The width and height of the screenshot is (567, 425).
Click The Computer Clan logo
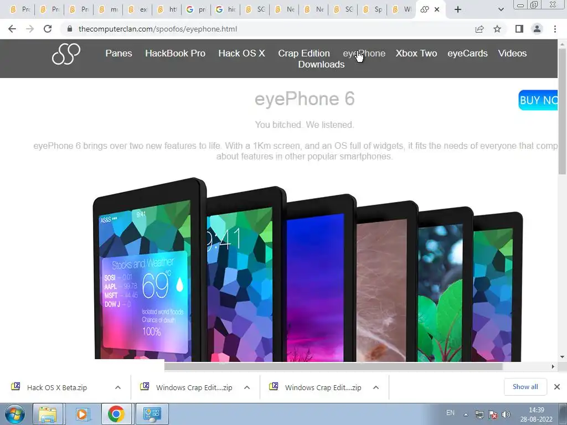66,54
